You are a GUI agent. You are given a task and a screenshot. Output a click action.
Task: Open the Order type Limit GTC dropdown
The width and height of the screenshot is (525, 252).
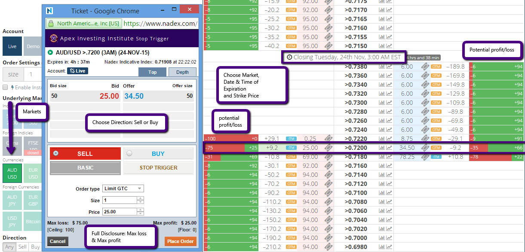click(x=123, y=188)
